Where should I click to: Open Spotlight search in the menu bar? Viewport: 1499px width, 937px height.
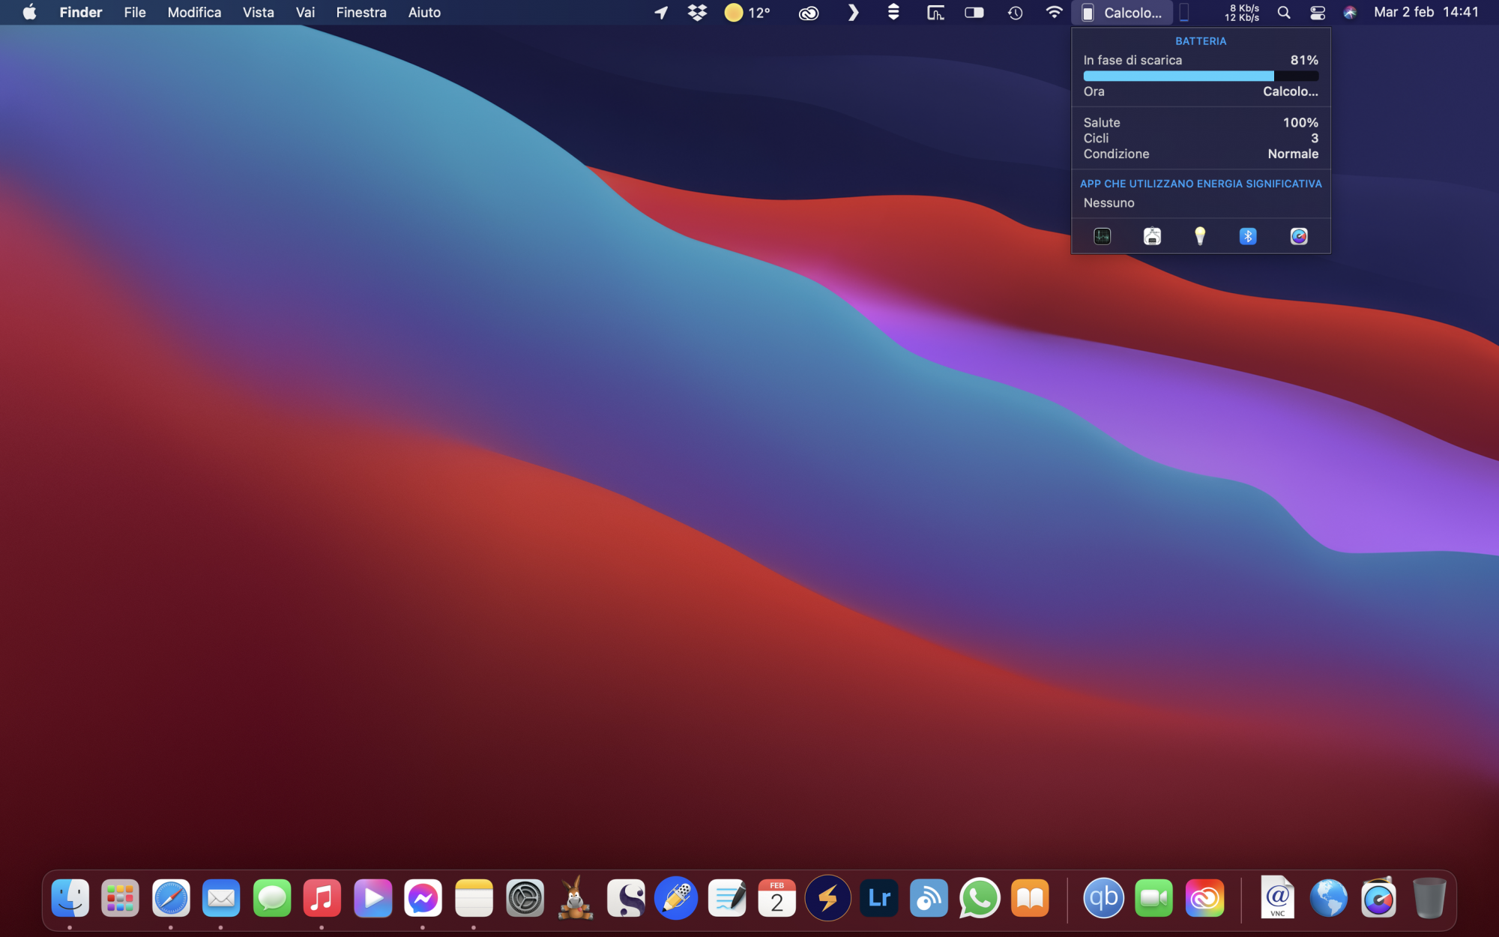coord(1284,13)
